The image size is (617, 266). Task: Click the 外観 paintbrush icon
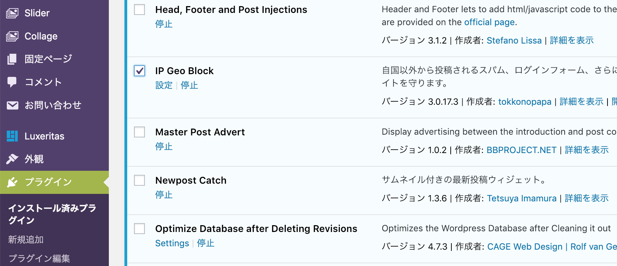(x=12, y=159)
